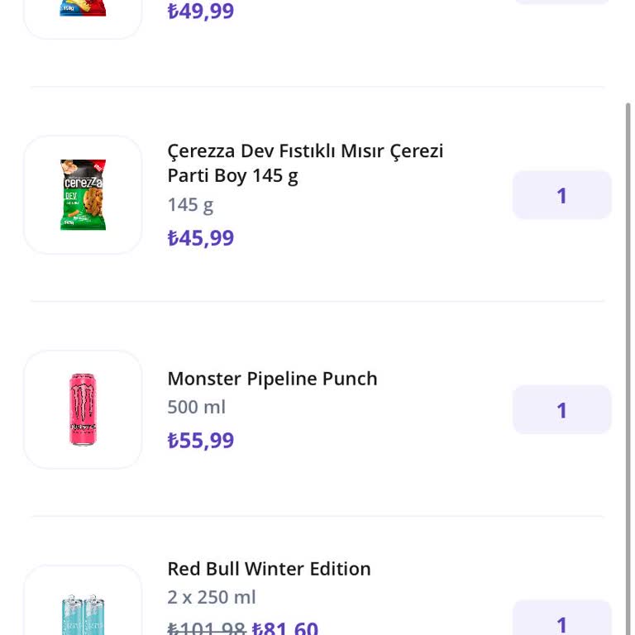The width and height of the screenshot is (635, 635).
Task: Open the Monster Pipeline Punch product title
Action: tap(272, 379)
